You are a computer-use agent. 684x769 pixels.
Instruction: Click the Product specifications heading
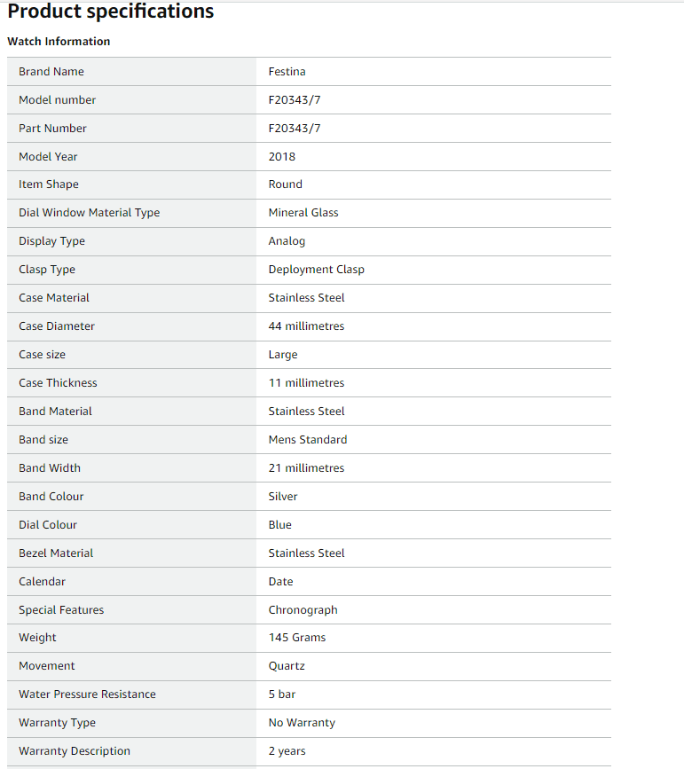click(x=110, y=12)
